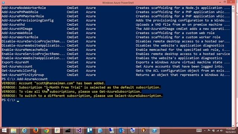Open the Command Prompt taskbar icon
Screen dimensions: 238x134
coord(68,130)
